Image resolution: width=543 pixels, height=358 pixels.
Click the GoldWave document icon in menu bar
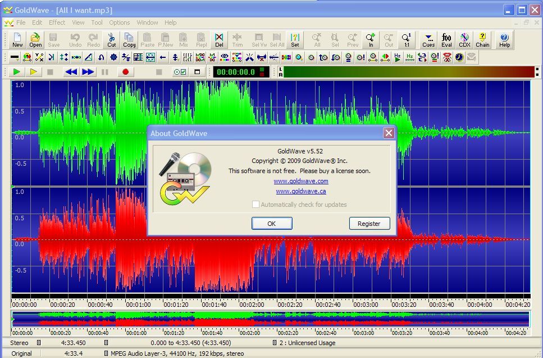(x=8, y=23)
